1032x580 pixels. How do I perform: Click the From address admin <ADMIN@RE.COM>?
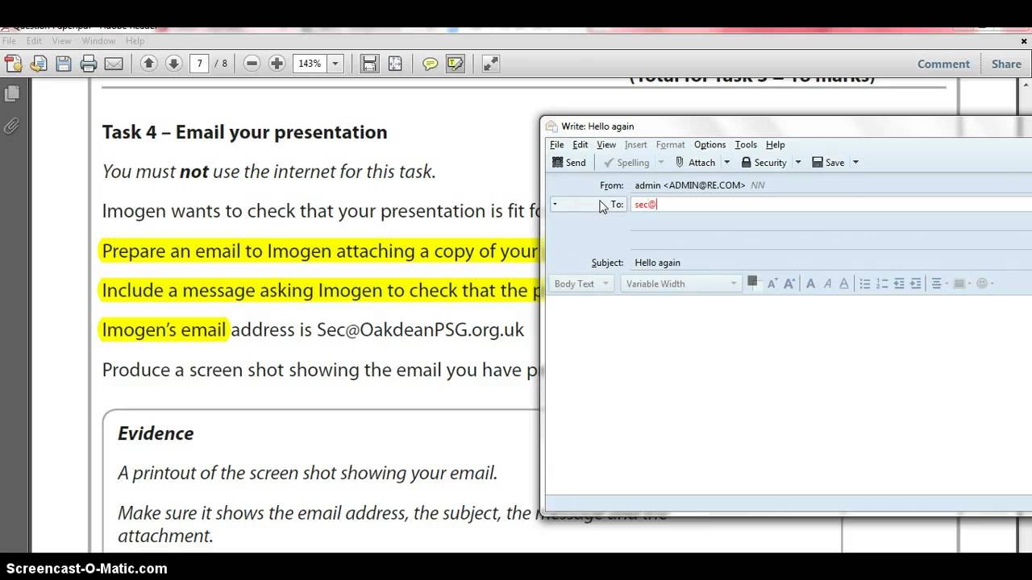point(690,185)
